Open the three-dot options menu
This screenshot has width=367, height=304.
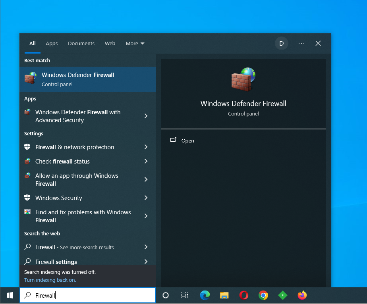coord(301,43)
